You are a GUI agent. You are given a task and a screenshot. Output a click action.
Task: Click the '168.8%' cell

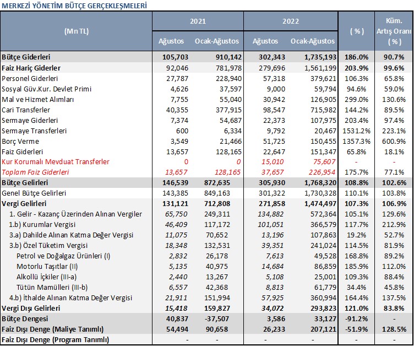(356, 256)
